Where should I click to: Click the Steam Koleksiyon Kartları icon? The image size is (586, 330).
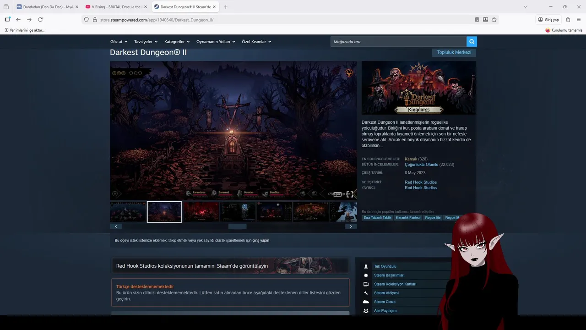coord(366,284)
